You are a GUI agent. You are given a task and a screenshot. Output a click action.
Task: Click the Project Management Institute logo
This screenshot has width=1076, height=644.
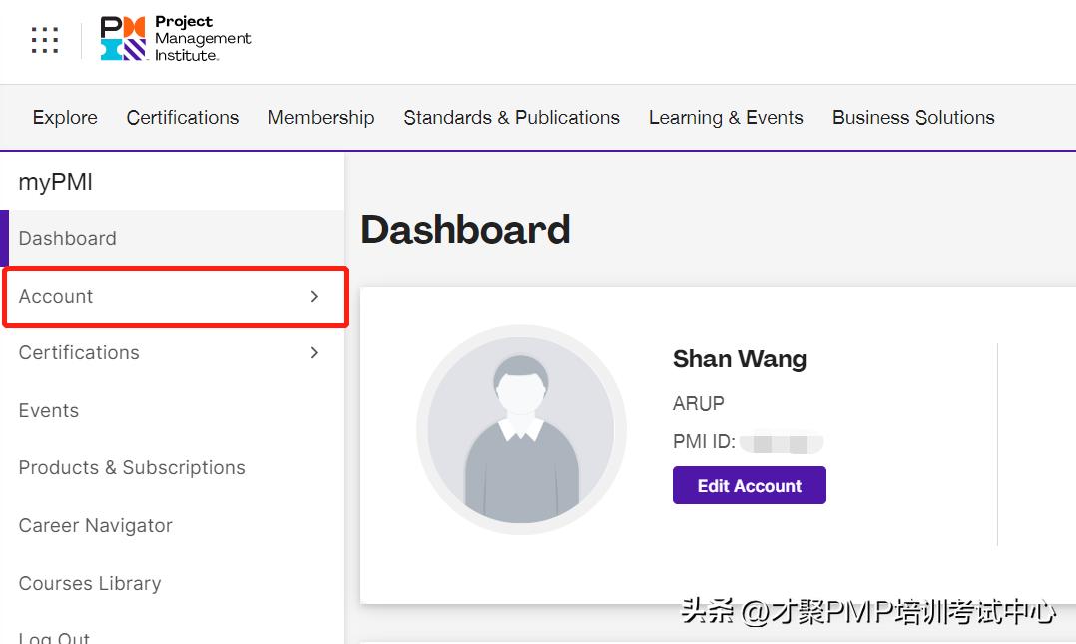(x=176, y=39)
